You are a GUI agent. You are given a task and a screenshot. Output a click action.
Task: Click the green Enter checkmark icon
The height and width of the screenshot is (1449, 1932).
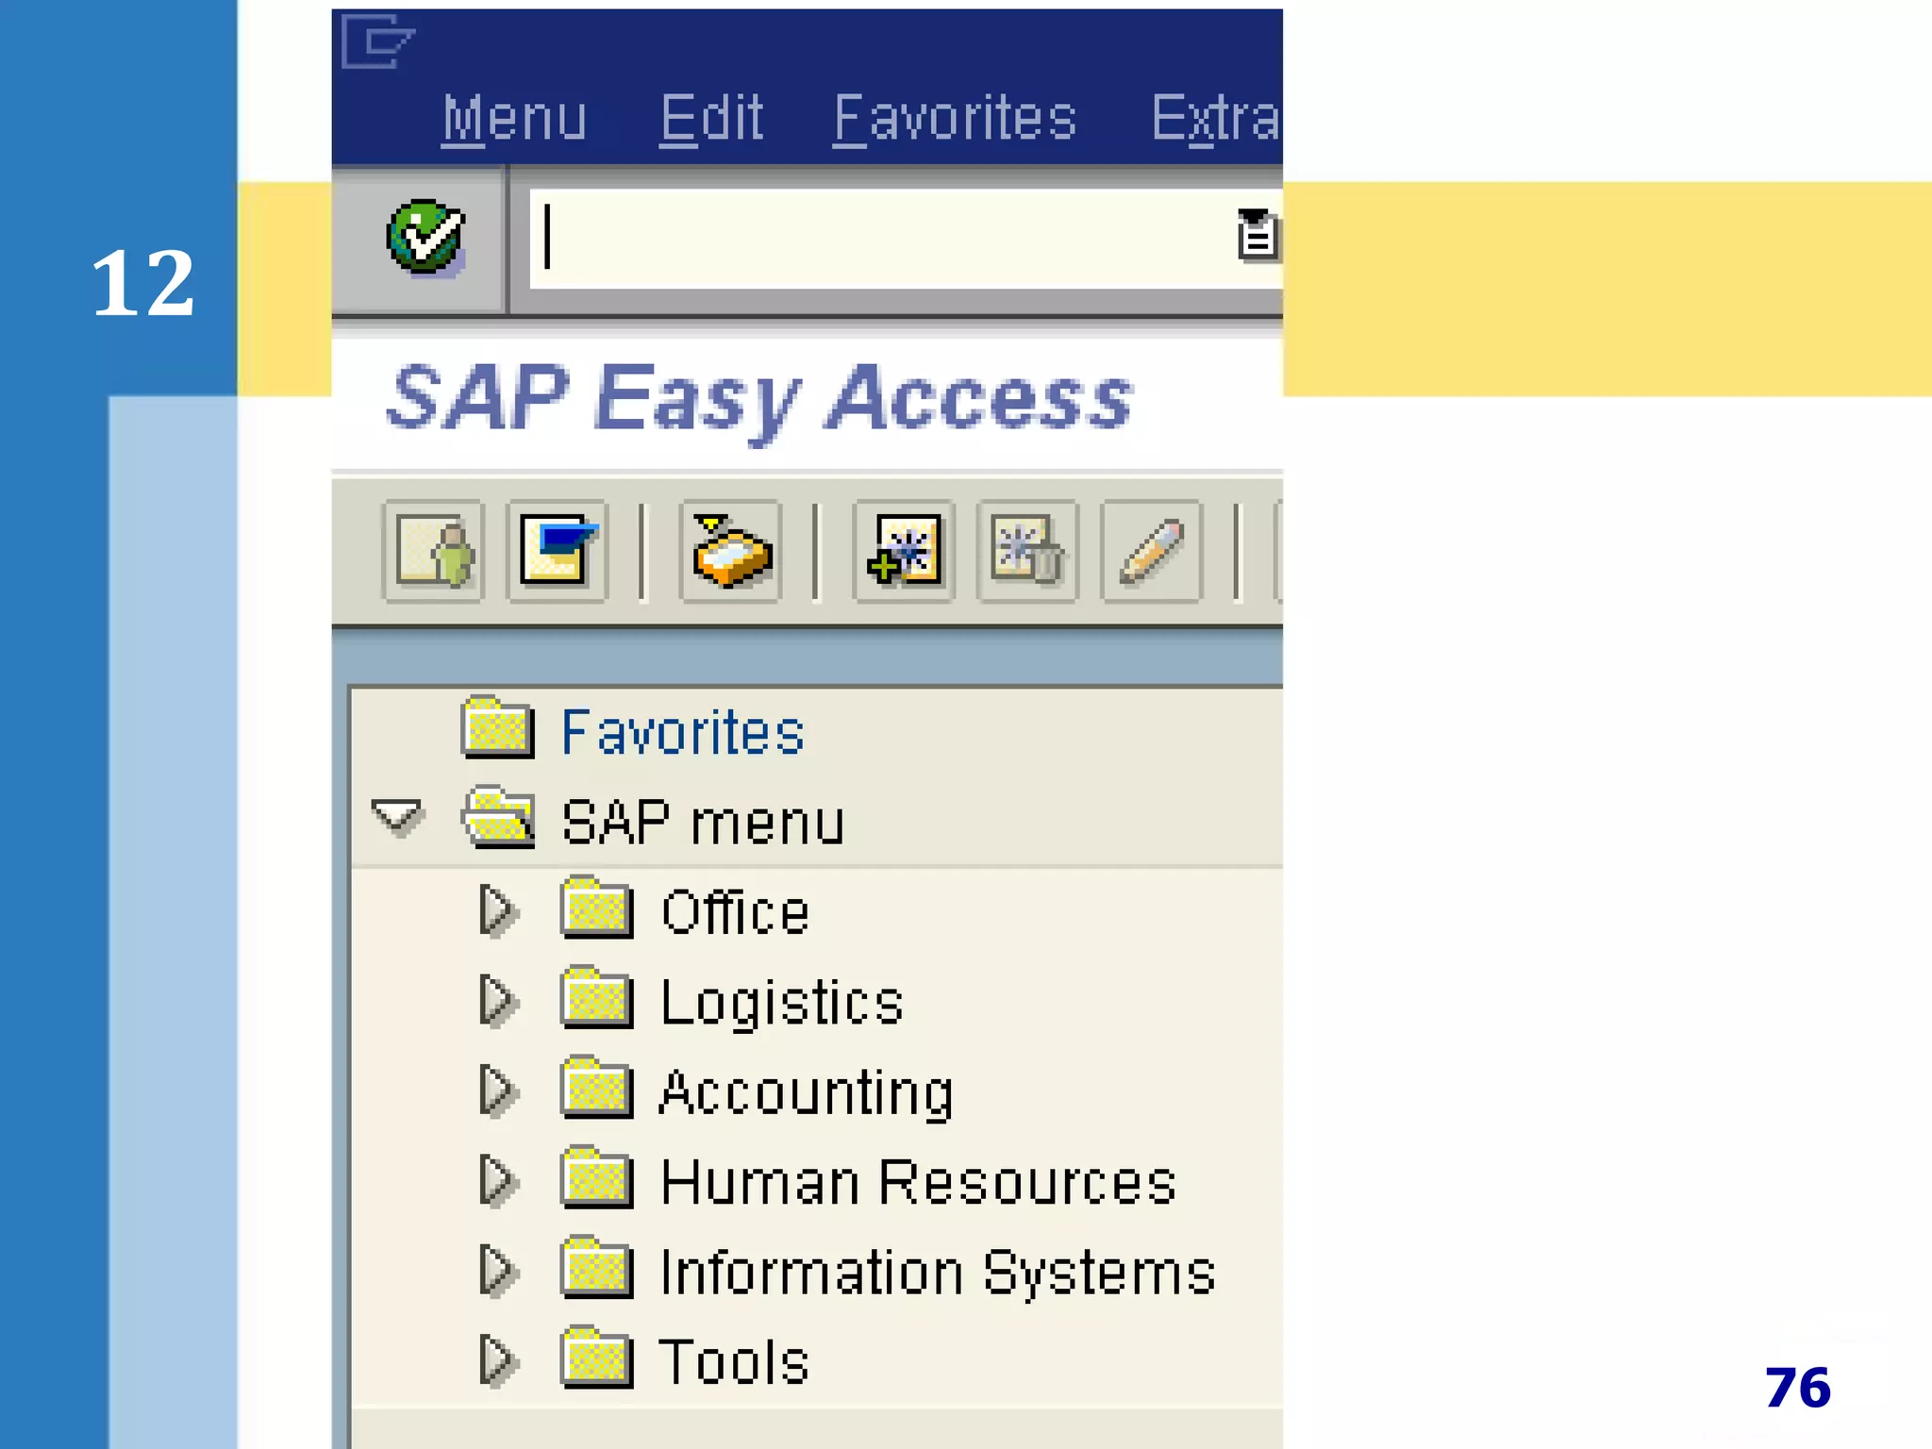tap(425, 236)
